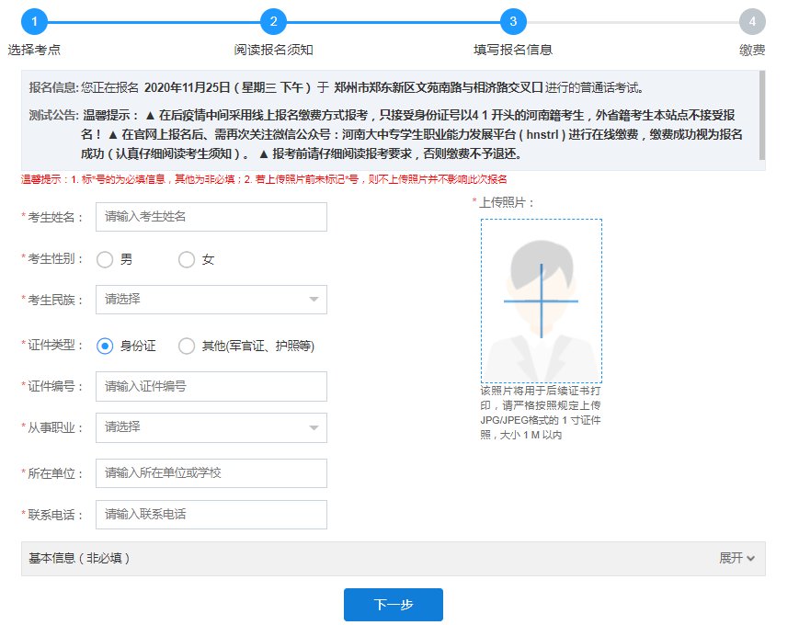Choose 其他(军官证、护照等) certificate type
This screenshot has width=799, height=625.
pos(187,347)
